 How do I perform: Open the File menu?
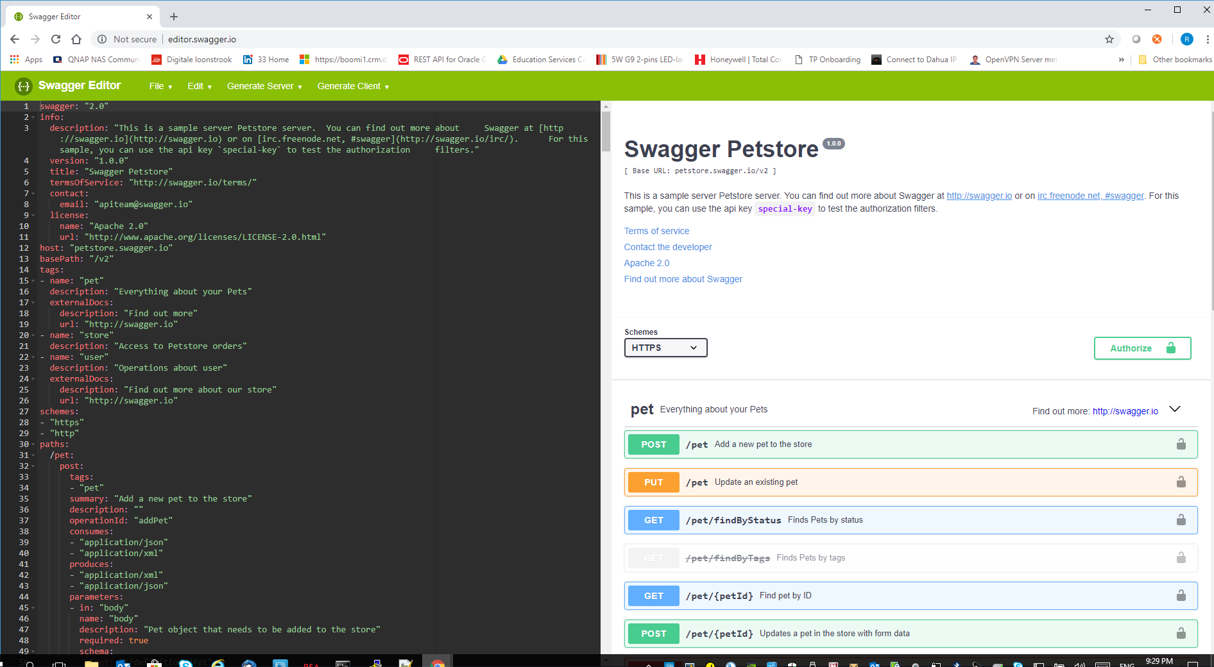pos(160,86)
